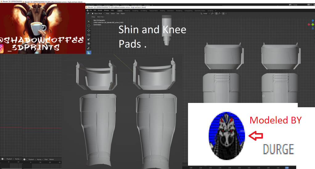Open the second timeline View menu
The width and height of the screenshot is (315, 169).
coord(46,159)
